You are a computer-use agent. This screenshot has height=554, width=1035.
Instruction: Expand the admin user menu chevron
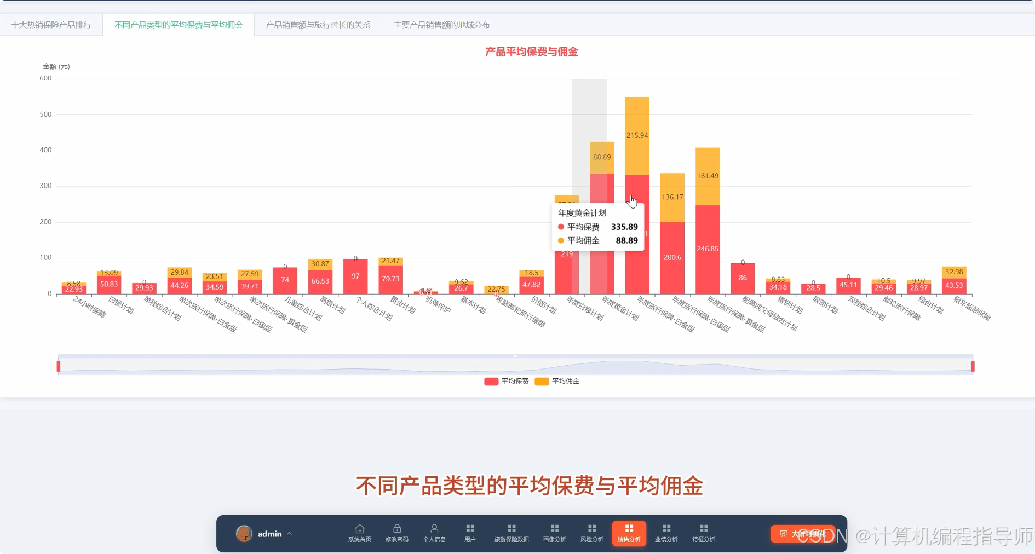pos(290,534)
